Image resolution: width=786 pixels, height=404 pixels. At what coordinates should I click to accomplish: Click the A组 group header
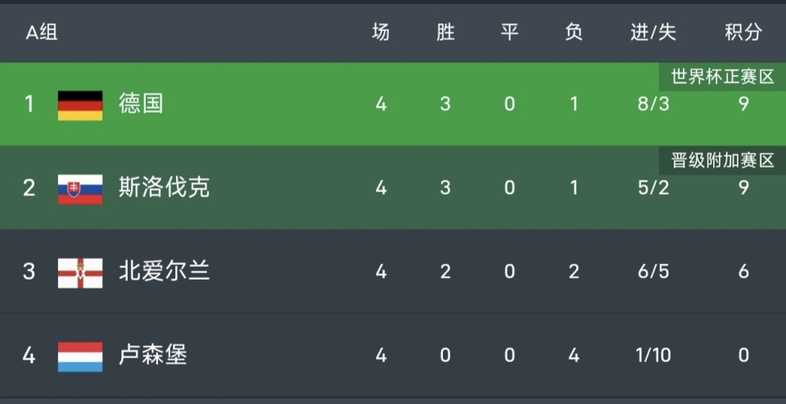click(41, 33)
